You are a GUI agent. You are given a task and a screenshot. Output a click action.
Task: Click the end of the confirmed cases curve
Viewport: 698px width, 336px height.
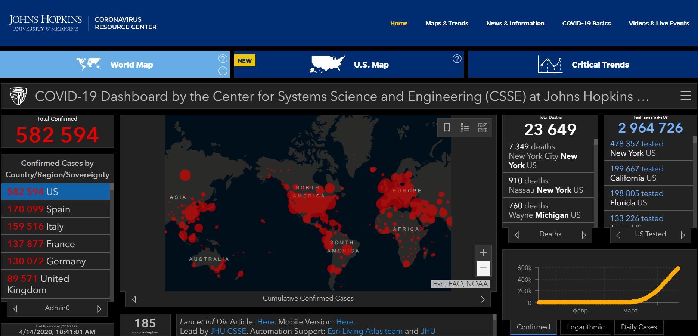pos(678,268)
